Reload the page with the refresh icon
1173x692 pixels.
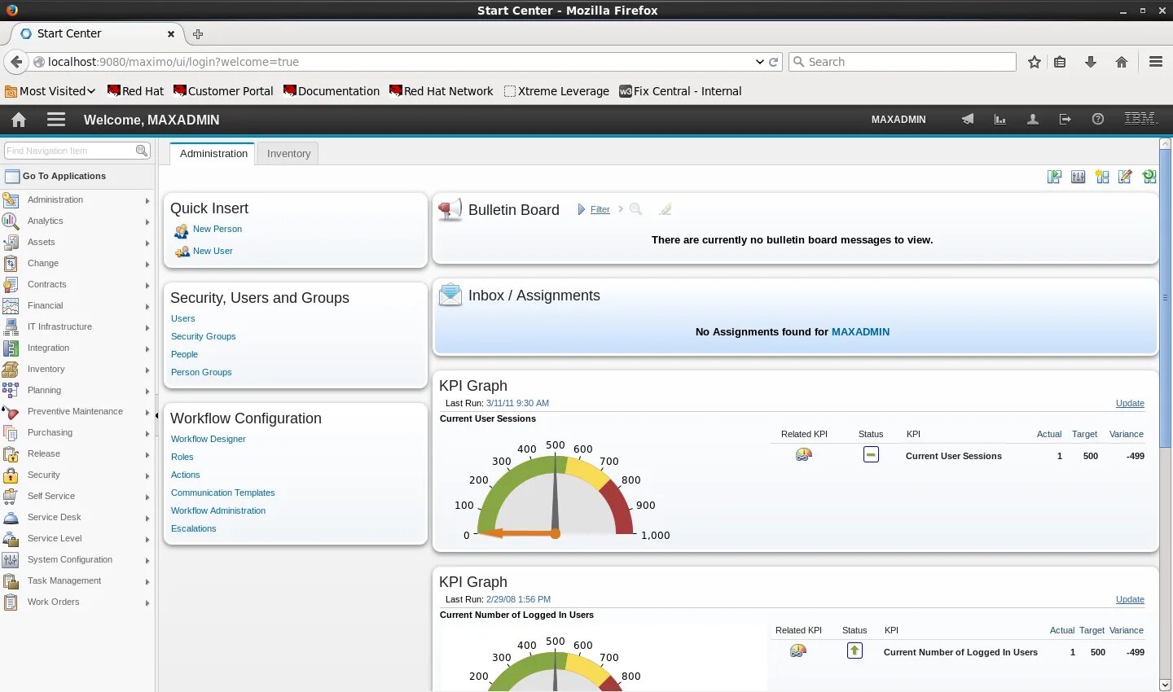(774, 62)
